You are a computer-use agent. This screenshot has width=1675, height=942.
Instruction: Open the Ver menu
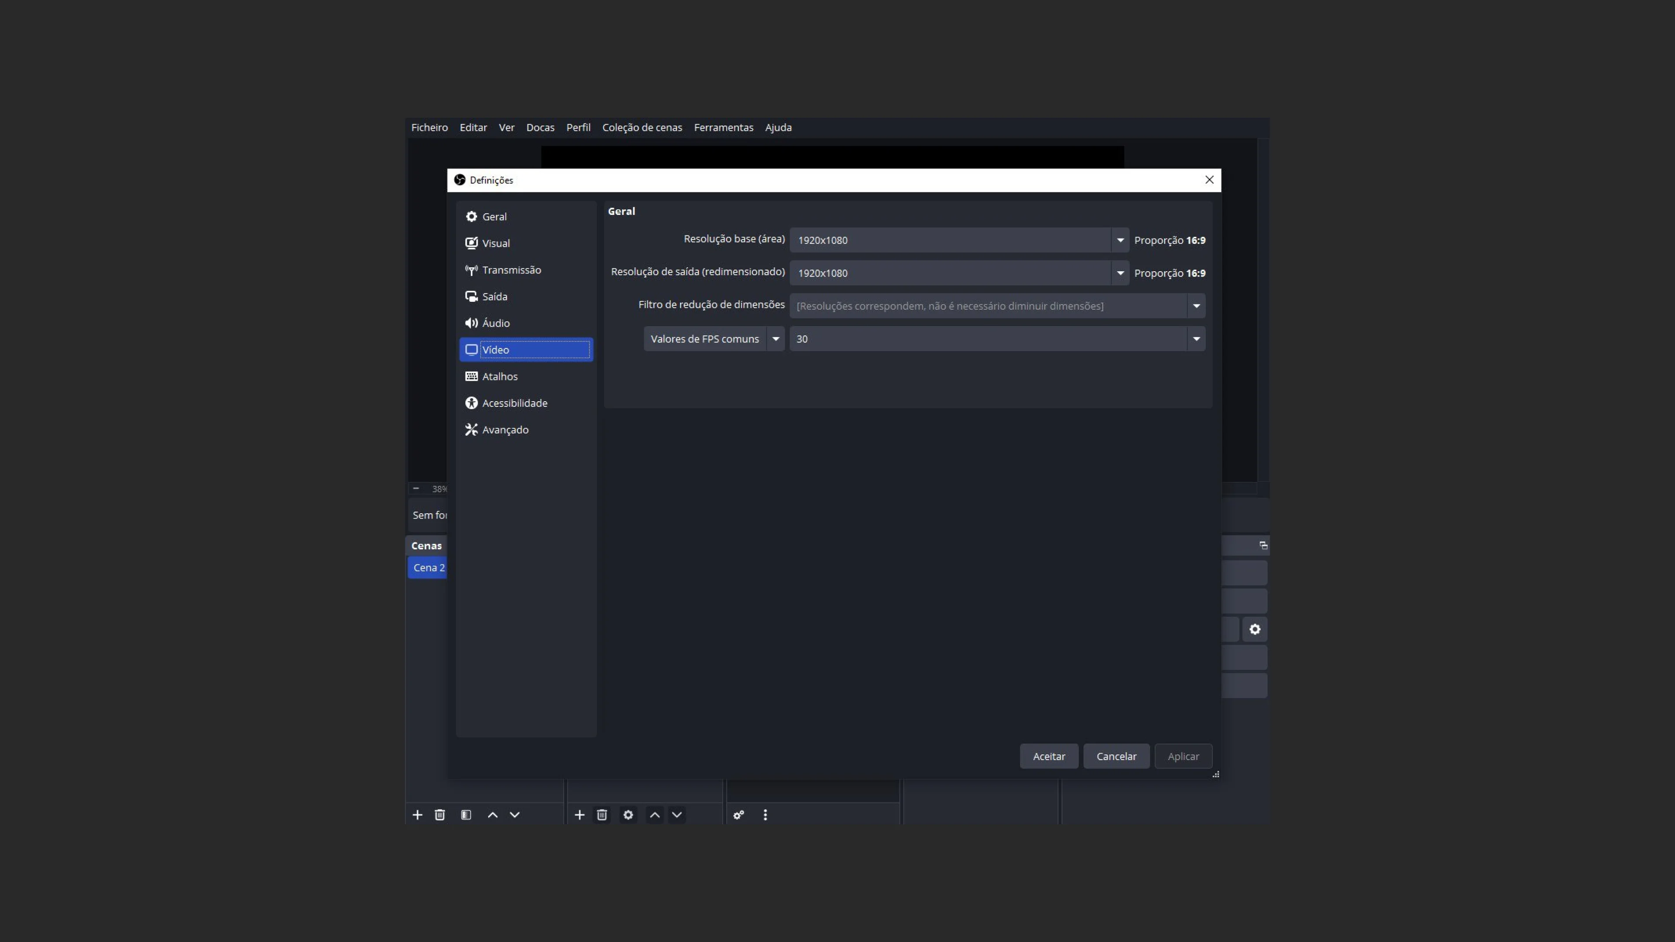pos(506,127)
